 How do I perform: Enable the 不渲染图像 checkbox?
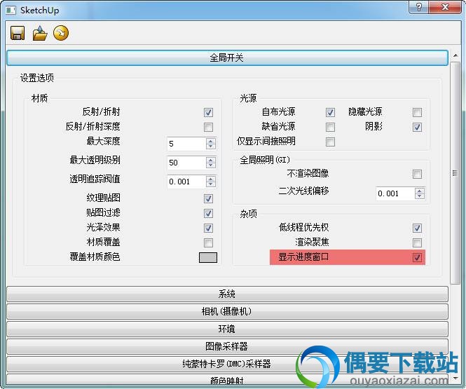tap(417, 174)
